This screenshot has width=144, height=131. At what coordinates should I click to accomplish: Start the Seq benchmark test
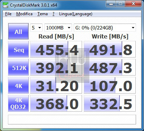click(x=18, y=49)
